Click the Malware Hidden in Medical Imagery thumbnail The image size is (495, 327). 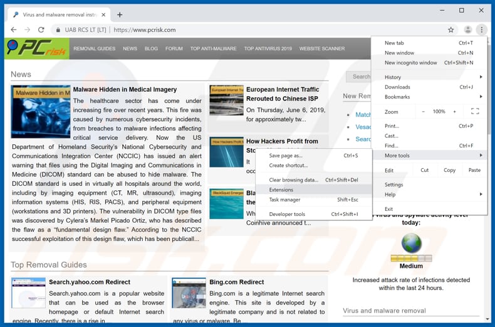pos(41,112)
